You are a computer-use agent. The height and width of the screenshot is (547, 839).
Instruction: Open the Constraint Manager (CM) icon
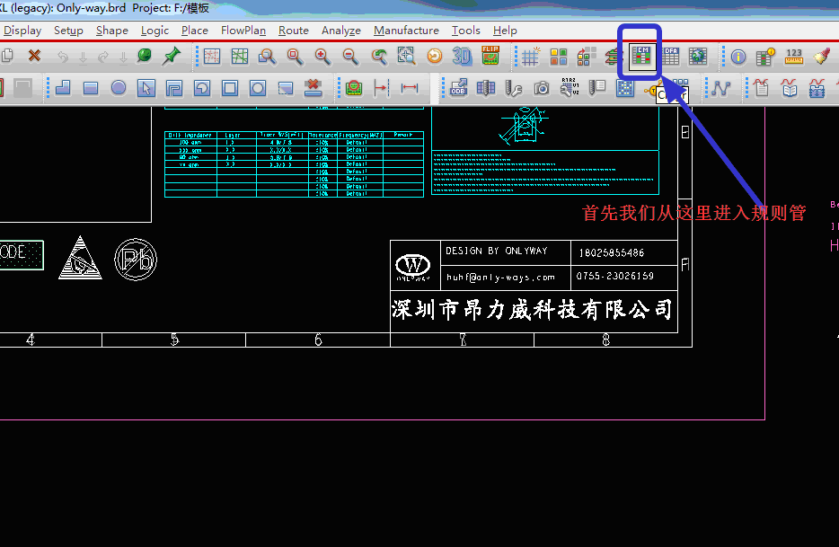point(641,57)
